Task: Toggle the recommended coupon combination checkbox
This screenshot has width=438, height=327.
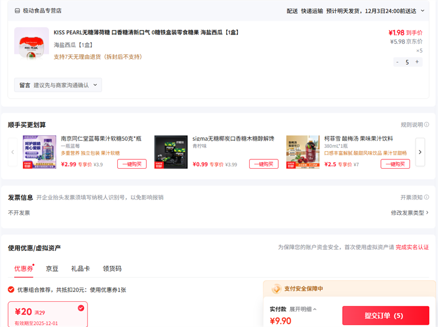Action: coord(11,290)
